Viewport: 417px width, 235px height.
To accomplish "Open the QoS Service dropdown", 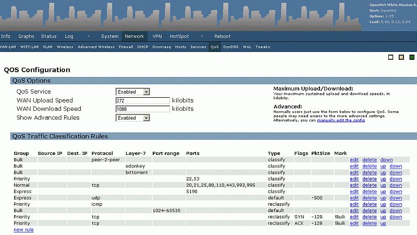I will click(x=133, y=92).
